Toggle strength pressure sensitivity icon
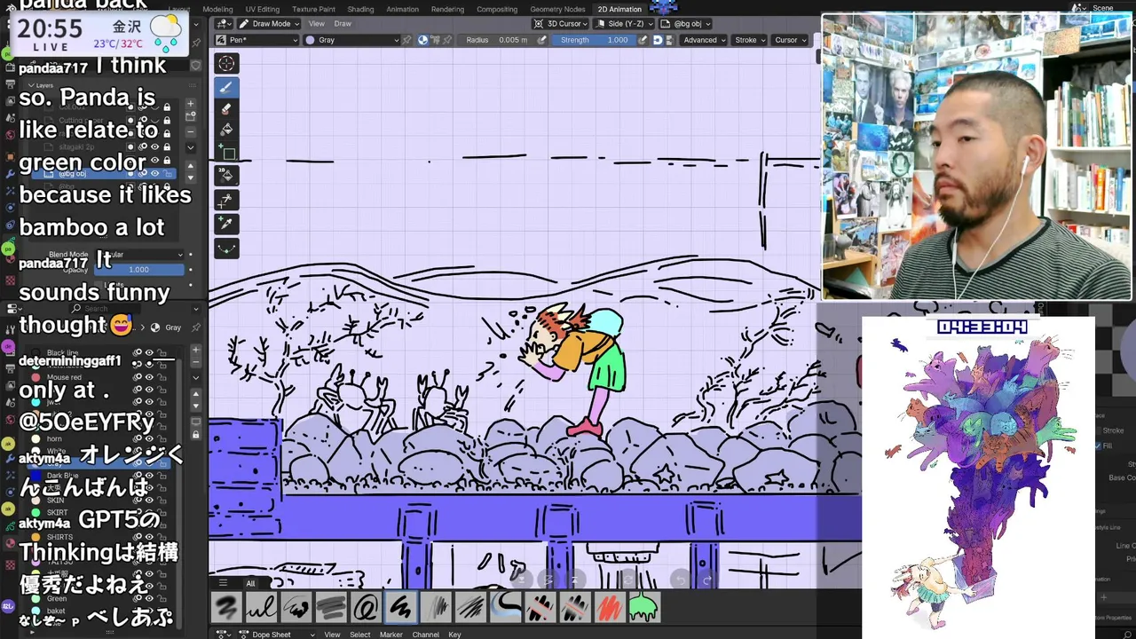The height and width of the screenshot is (639, 1136). click(644, 40)
